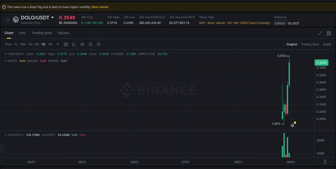The width and height of the screenshot is (336, 169).
Task: Open the widgets layout grid icon
Action: pyautogui.click(x=328, y=33)
